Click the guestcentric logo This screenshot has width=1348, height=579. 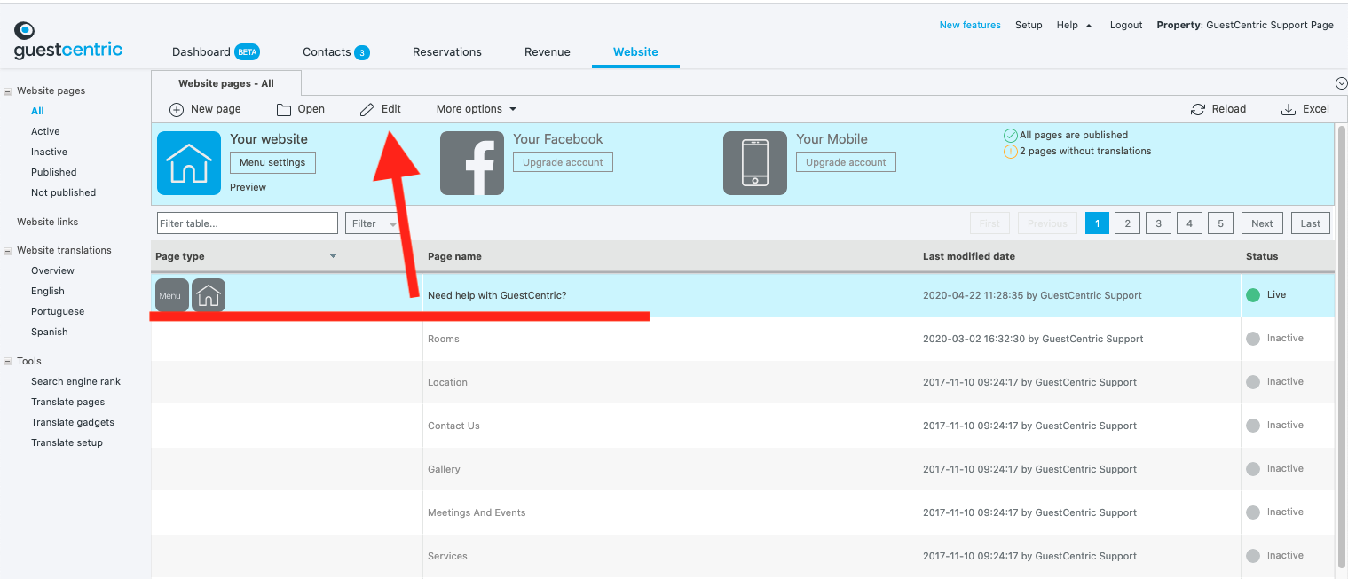tap(67, 41)
